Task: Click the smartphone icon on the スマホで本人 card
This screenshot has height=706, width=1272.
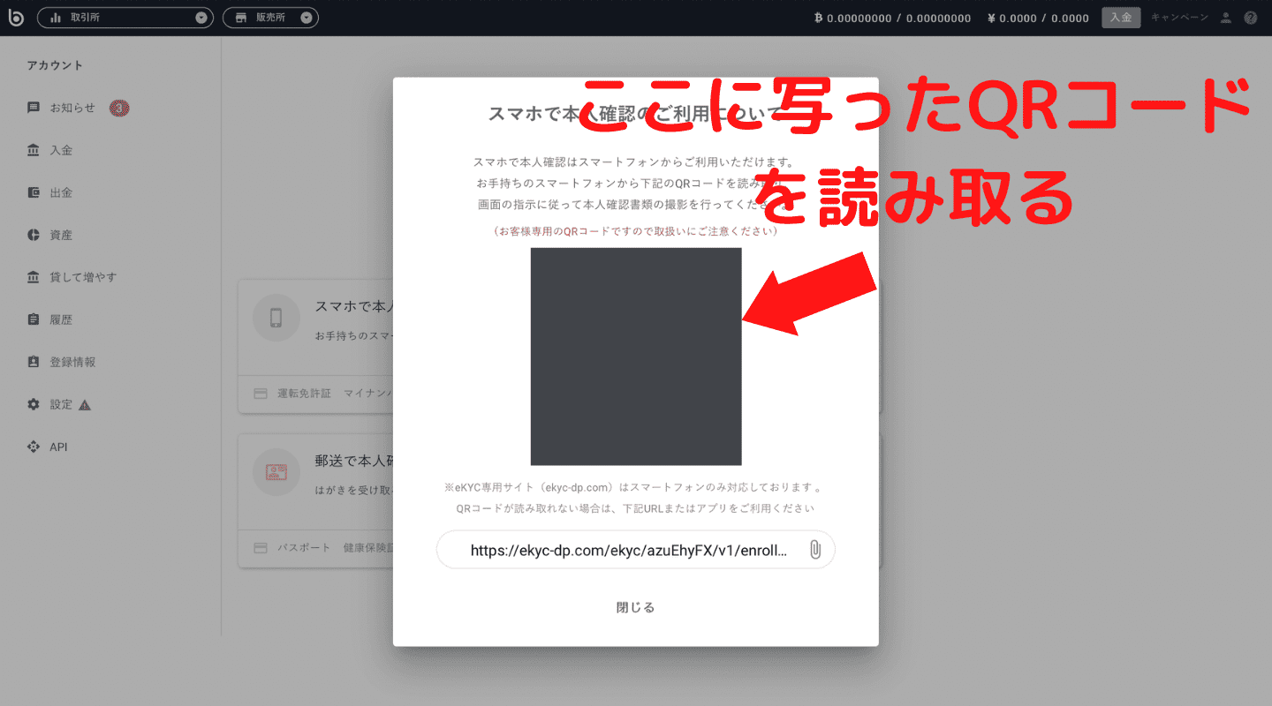Action: (276, 318)
